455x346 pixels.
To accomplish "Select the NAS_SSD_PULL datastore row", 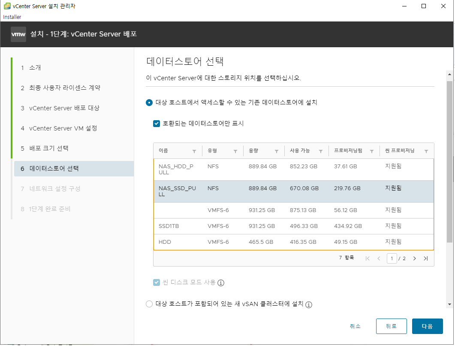I will click(294, 191).
